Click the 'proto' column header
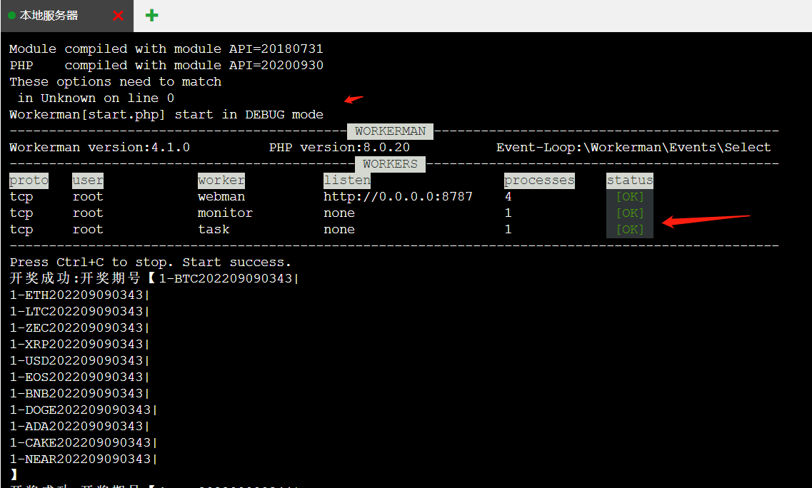Image resolution: width=812 pixels, height=488 pixels. pos(29,181)
